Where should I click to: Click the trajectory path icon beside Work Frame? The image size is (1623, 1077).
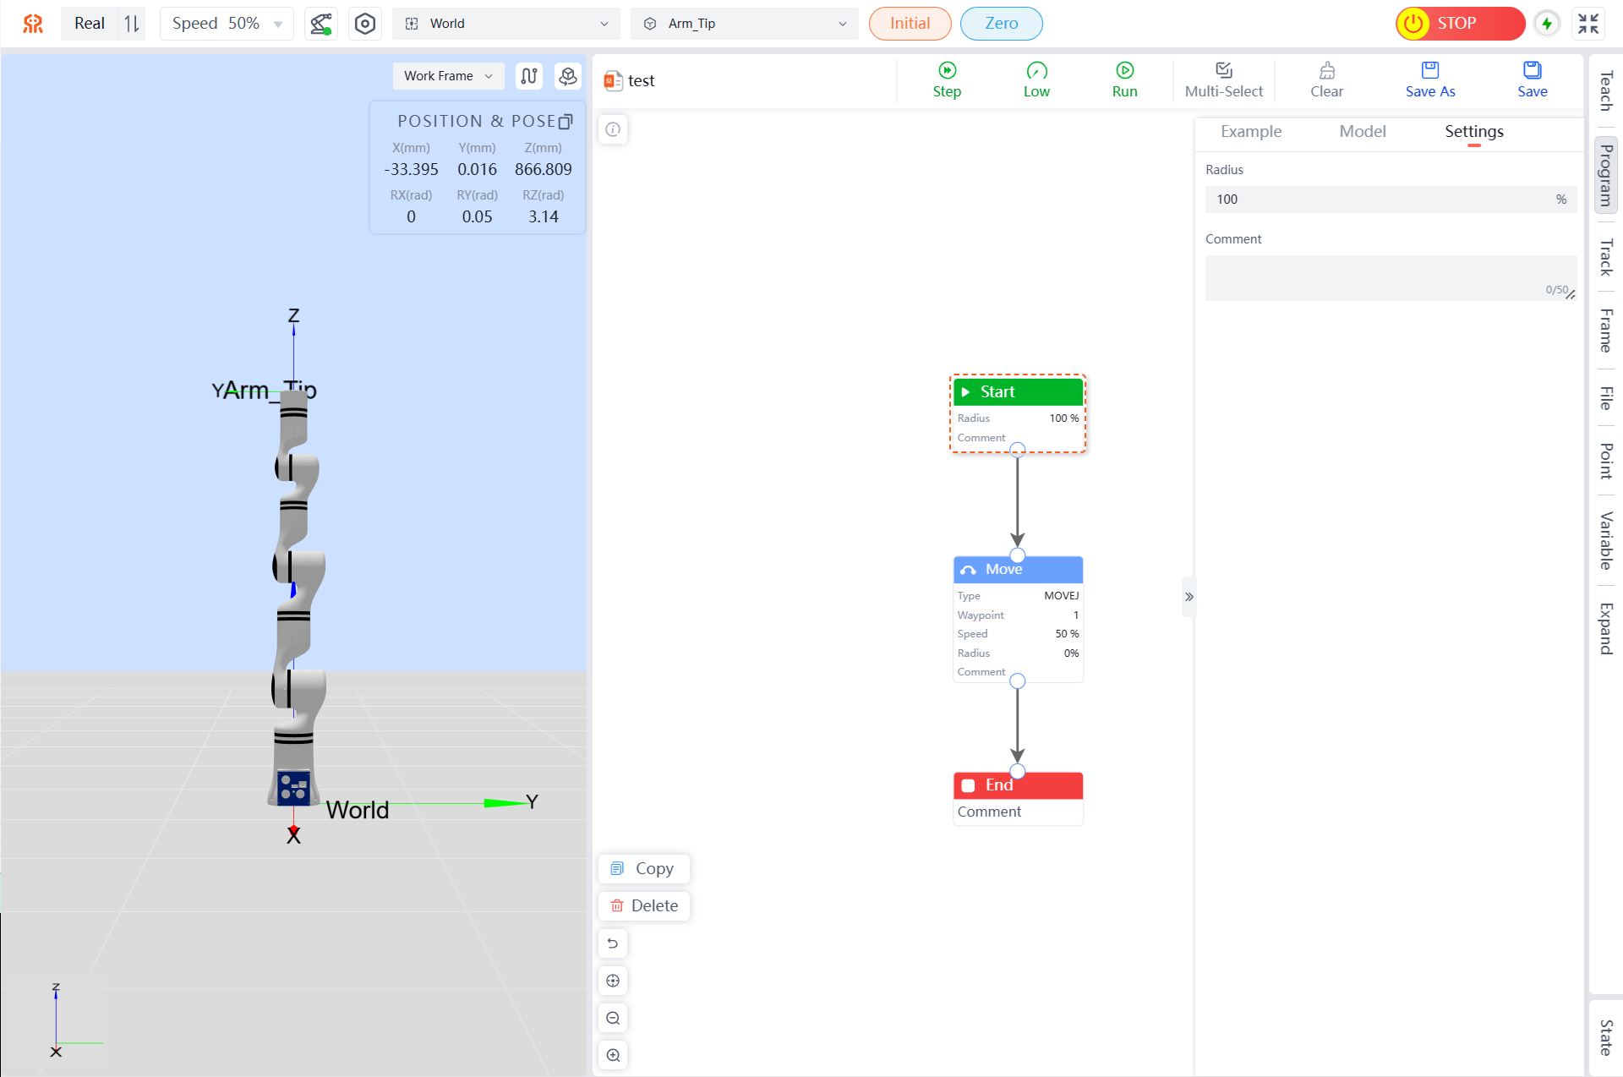coord(529,76)
